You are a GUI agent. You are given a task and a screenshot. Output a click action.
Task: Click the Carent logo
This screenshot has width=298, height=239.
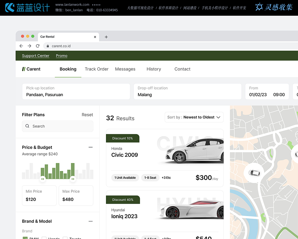31,69
